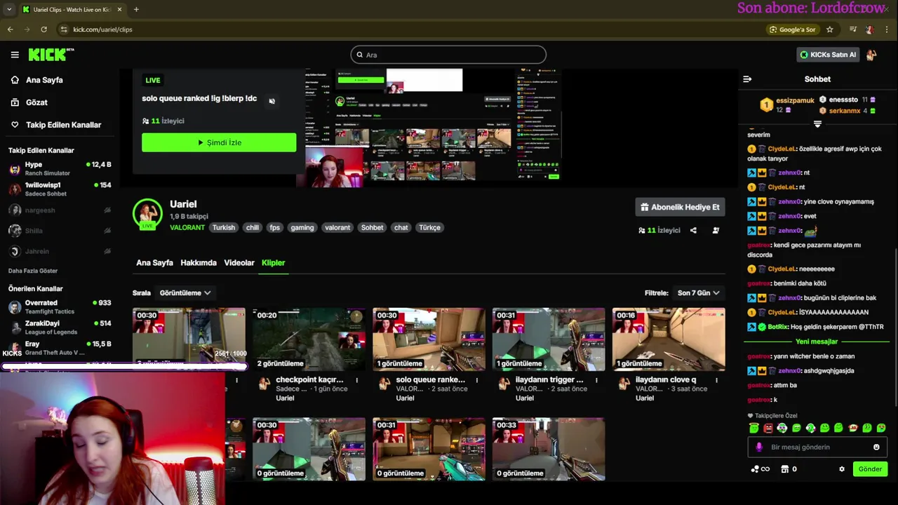Image resolution: width=898 pixels, height=505 pixels.
Task: Select the Klipler tab
Action: tap(273, 262)
